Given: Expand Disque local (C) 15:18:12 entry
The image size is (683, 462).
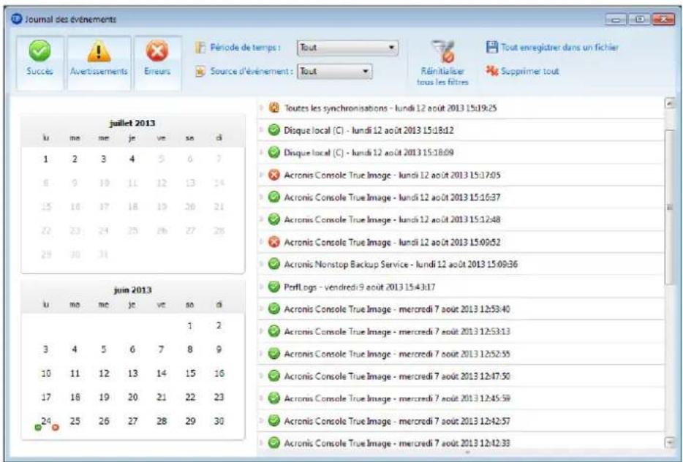Looking at the screenshot, I should click(x=261, y=130).
